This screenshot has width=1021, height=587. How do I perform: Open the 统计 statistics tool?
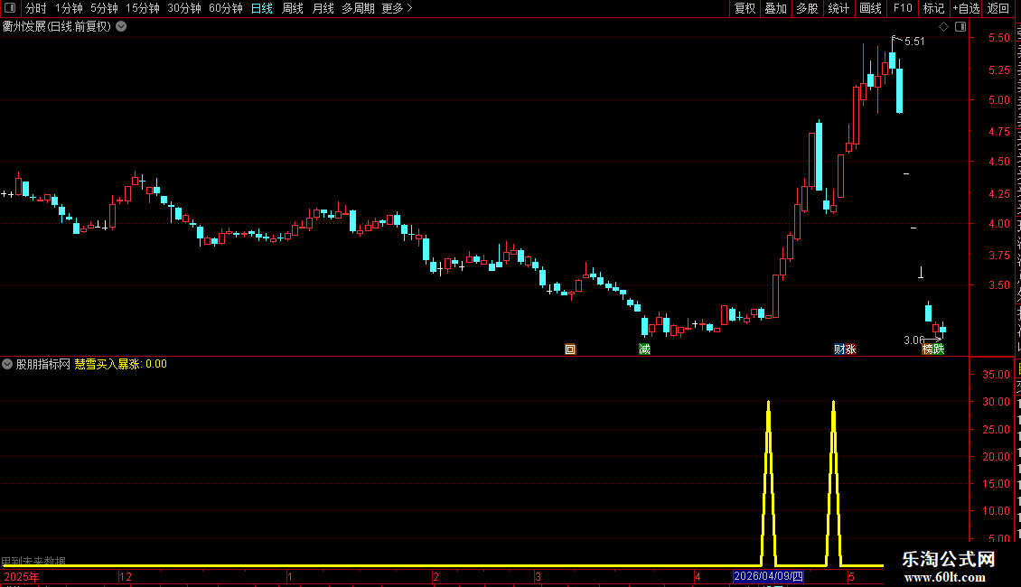click(838, 8)
